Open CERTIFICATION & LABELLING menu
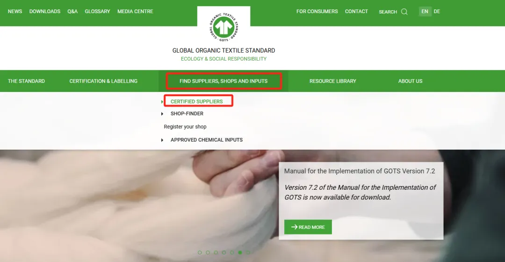This screenshot has height=262, width=505. pyautogui.click(x=103, y=81)
